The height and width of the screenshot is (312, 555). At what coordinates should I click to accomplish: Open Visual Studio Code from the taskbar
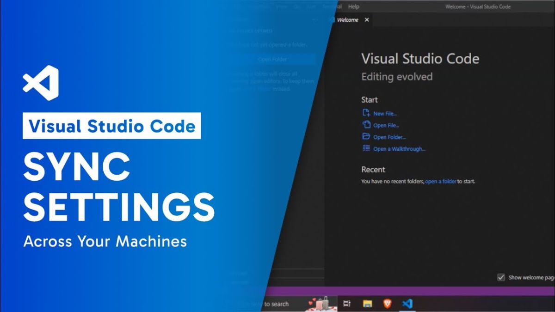pos(407,304)
